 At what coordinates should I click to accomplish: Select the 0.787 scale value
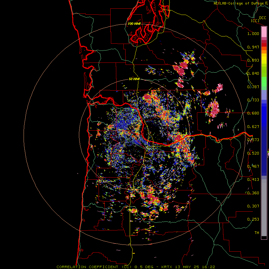tap(253, 87)
